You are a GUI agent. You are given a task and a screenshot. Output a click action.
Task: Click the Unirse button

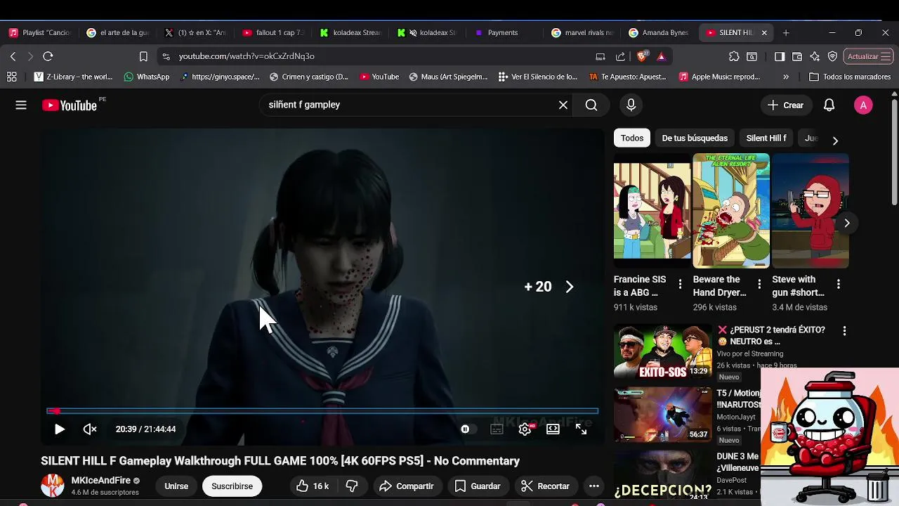(176, 486)
